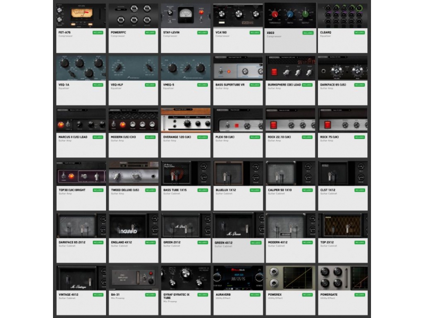
Task: Select the BA-31 mic preamp thumbnail
Action: (134, 278)
